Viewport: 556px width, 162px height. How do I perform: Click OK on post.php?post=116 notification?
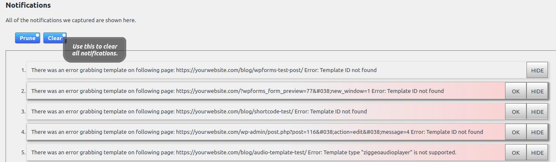click(x=516, y=132)
